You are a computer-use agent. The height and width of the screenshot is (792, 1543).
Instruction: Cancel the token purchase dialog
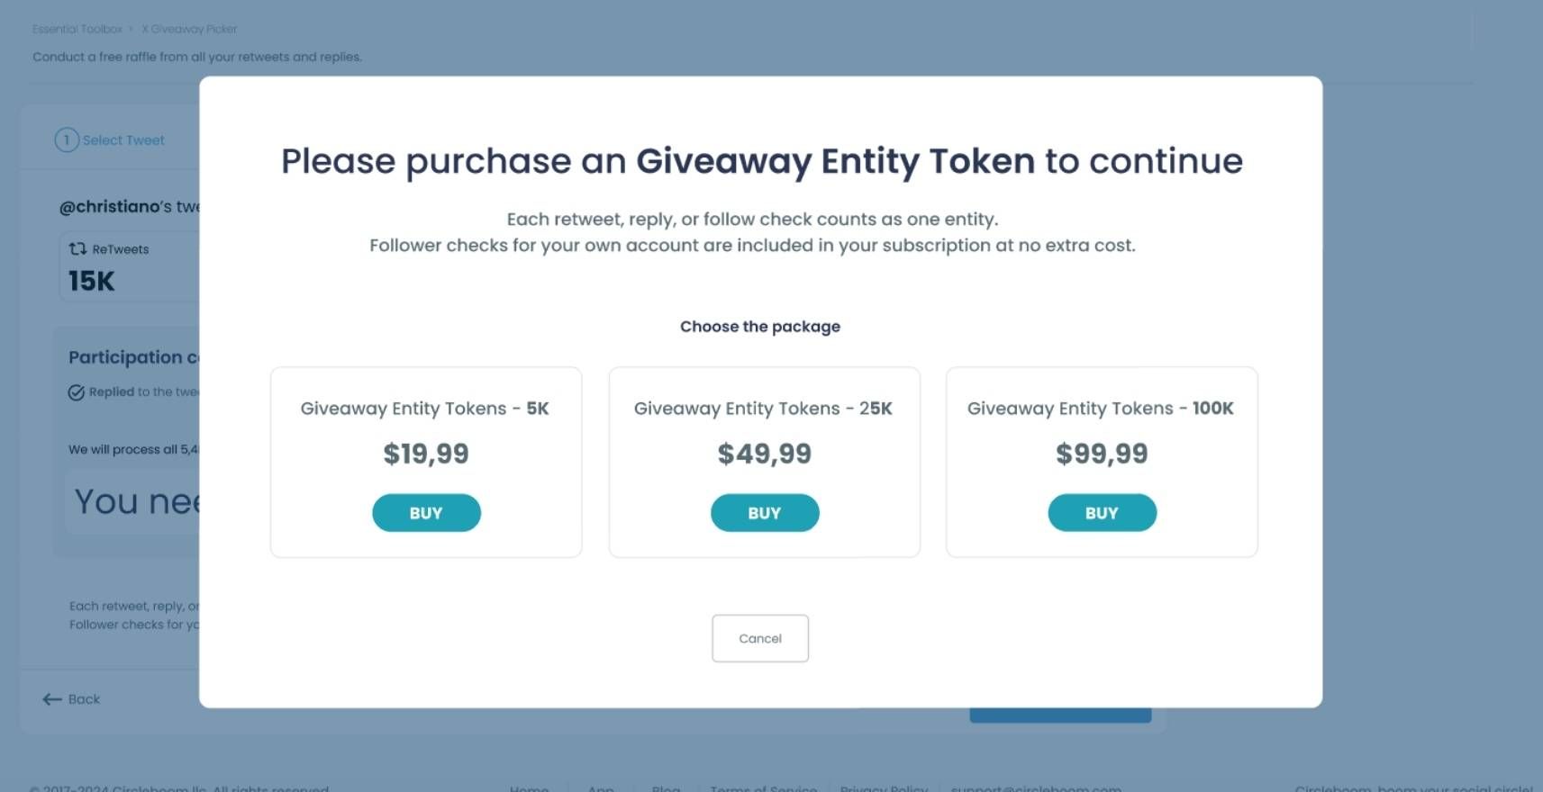point(759,638)
